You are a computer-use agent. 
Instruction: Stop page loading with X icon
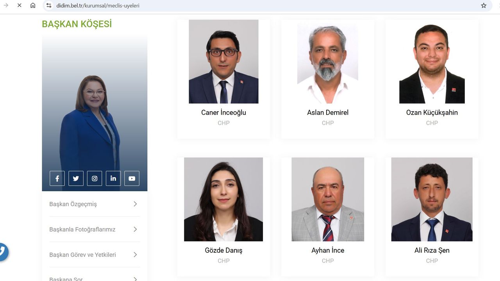pyautogui.click(x=19, y=5)
